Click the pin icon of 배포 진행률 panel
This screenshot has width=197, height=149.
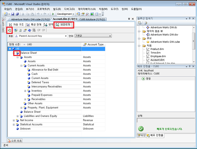coord(190,66)
